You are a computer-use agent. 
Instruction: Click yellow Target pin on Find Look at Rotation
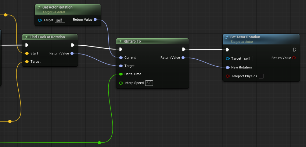(27, 62)
